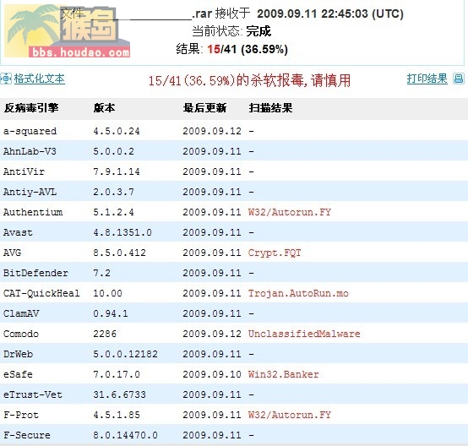The height and width of the screenshot is (446, 468).
Task: Click the 当前状态: 完成 status line
Action: 231,31
